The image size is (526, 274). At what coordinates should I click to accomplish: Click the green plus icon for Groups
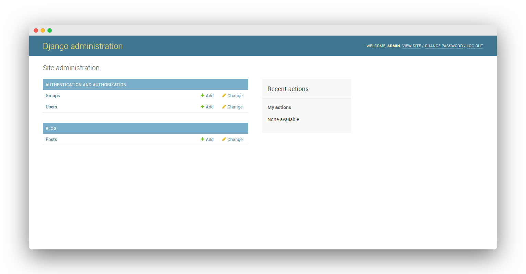202,95
